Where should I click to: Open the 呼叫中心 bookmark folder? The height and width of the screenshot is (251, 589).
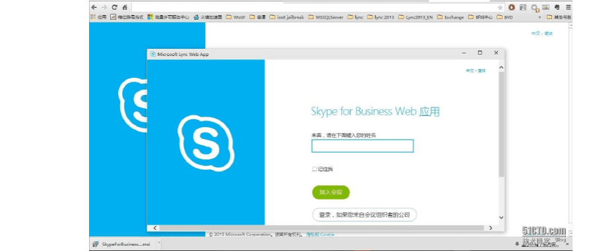(480, 17)
